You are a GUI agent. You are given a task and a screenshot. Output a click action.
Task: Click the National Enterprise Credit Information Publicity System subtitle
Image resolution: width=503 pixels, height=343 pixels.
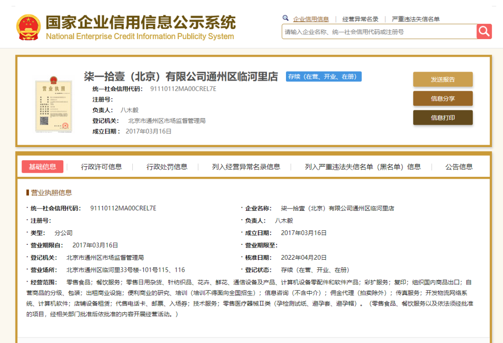tap(140, 36)
